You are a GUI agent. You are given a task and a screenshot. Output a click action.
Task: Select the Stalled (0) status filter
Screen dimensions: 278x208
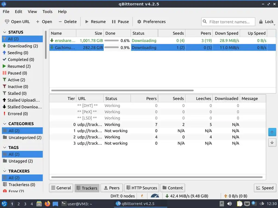[22, 93]
